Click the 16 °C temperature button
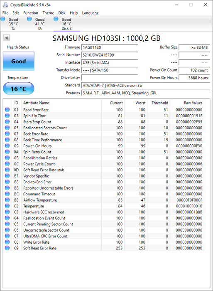 point(19,89)
